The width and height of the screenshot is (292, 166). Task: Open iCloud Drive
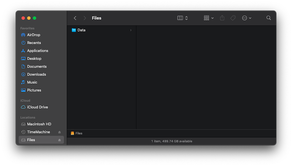37,107
